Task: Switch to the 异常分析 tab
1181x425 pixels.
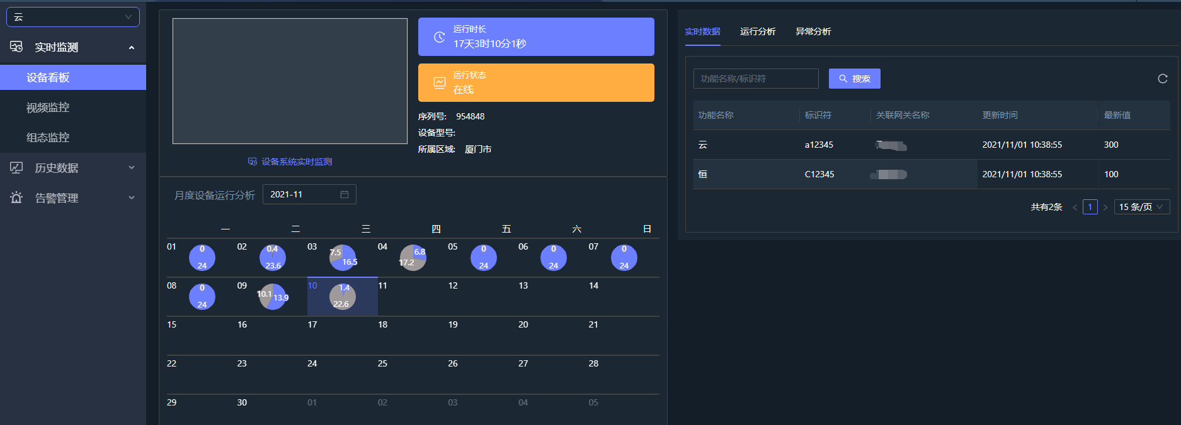Action: point(813,31)
